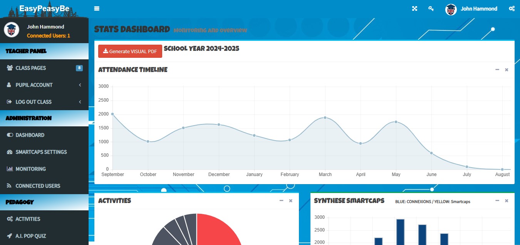Open the settings gears icon top right
This screenshot has width=520, height=245.
[512, 8]
